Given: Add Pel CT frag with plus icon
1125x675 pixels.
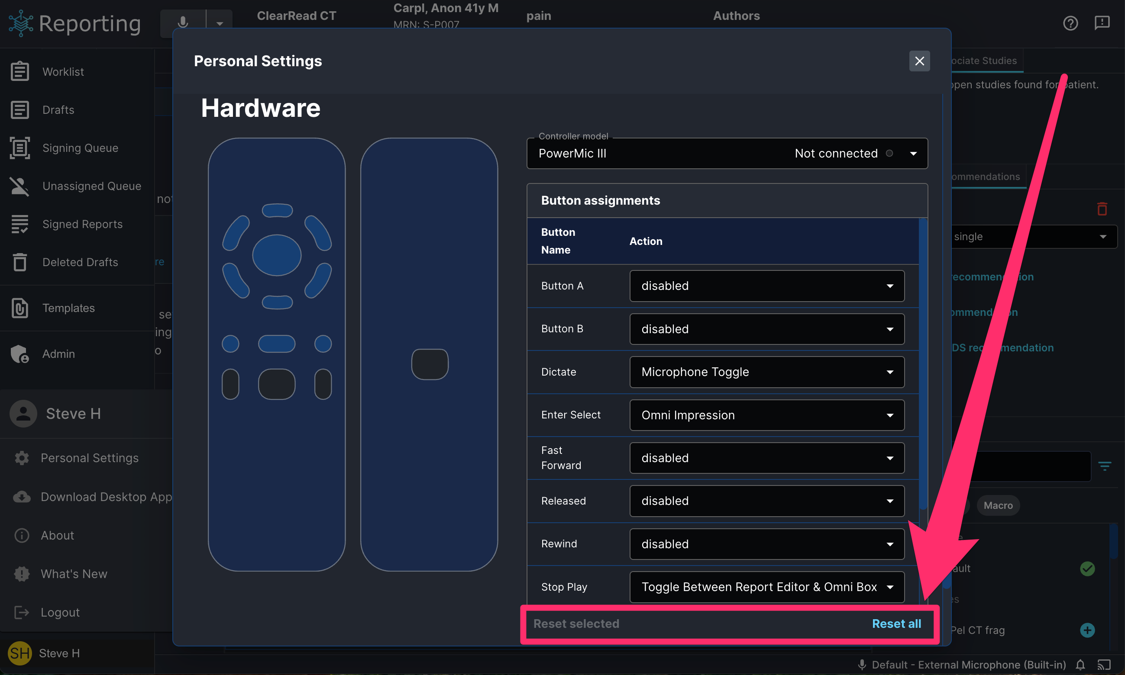Looking at the screenshot, I should pyautogui.click(x=1087, y=630).
